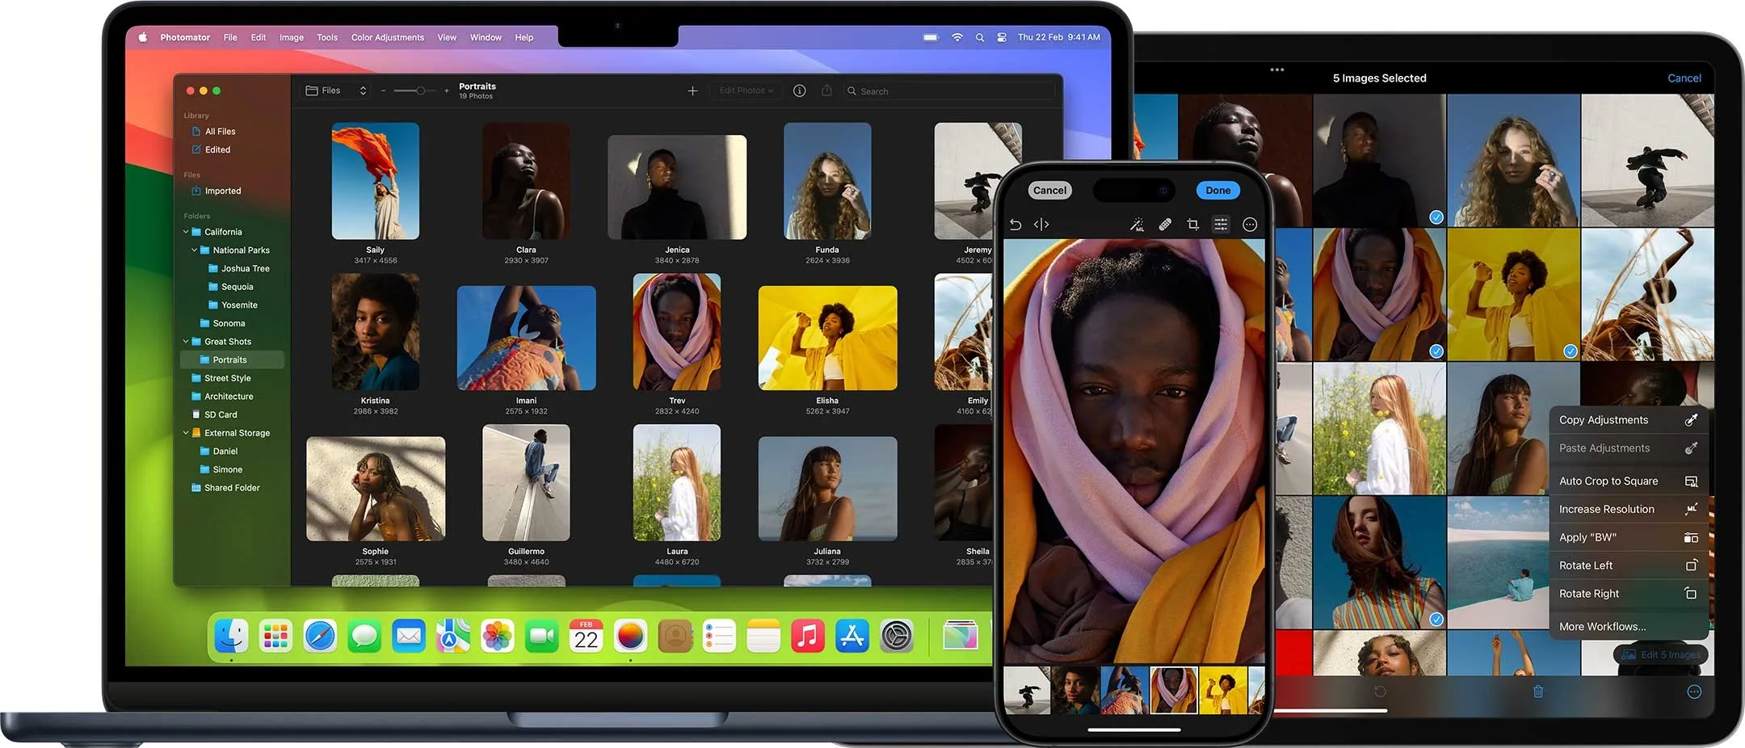Viewport: 1745px width, 748px height.
Task: Tap Done on the iPhone editor
Action: (x=1218, y=191)
